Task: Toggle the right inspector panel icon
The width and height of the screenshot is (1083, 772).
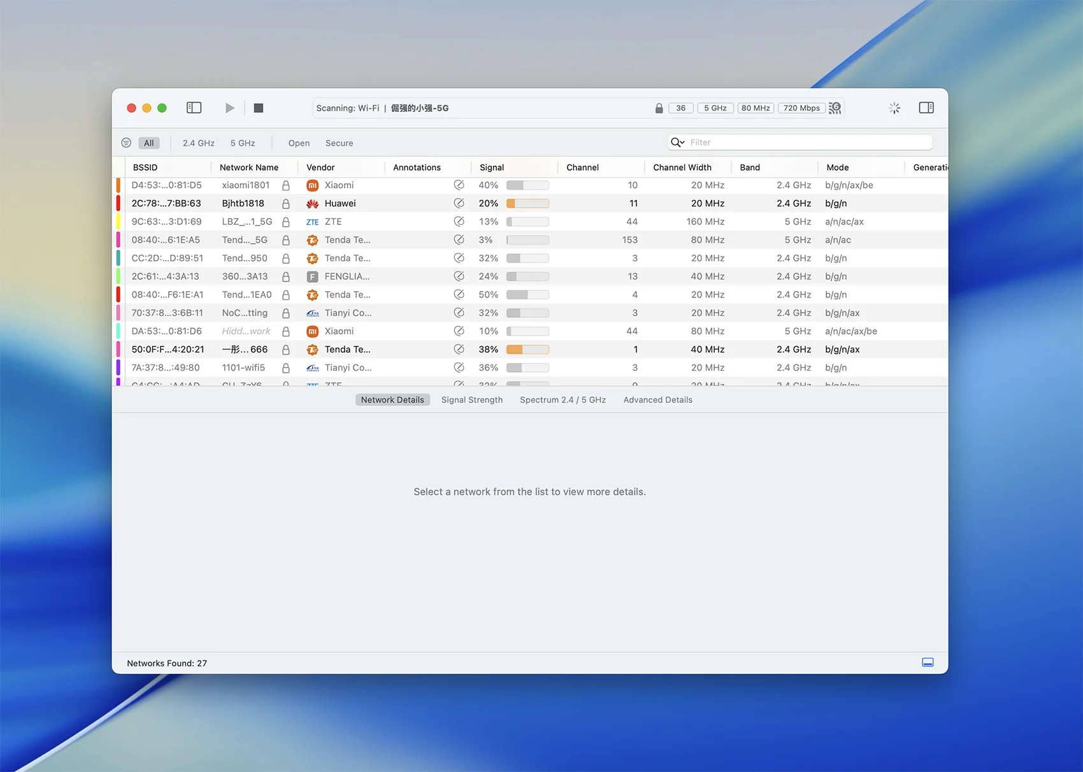Action: 926,108
